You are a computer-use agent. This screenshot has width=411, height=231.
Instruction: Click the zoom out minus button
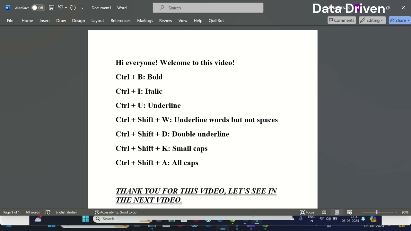point(359,212)
